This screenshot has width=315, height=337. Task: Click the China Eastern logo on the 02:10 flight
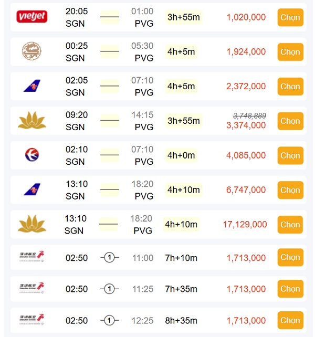tap(32, 155)
